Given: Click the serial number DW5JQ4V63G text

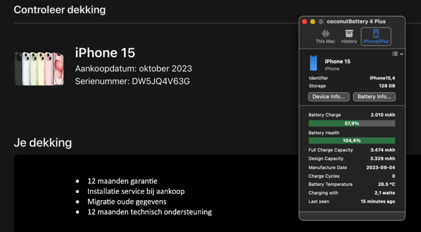Looking at the screenshot, I should click(161, 81).
